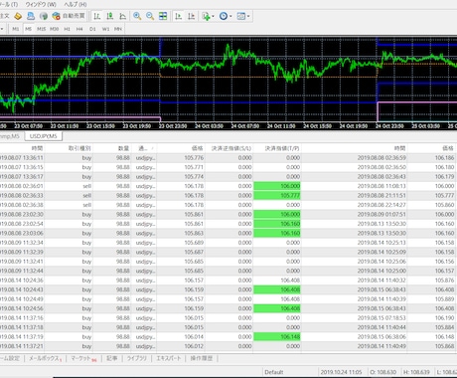Viewport: 457px width, 378px height.
Task: Select the D1 timeframe
Action: pyautogui.click(x=92, y=29)
